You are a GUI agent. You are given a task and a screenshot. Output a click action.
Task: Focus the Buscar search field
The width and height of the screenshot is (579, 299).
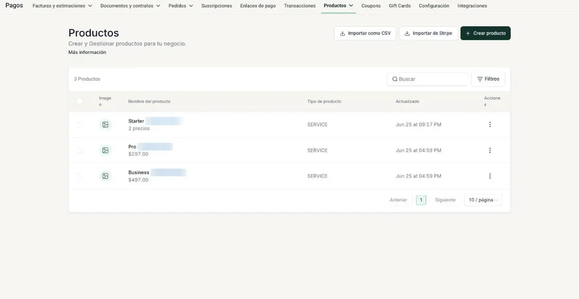pyautogui.click(x=427, y=79)
